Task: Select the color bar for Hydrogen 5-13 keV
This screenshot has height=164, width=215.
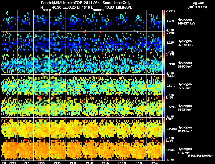Action: [x=163, y=150]
